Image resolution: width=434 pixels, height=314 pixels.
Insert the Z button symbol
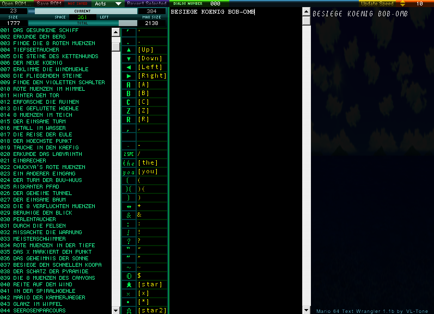(129, 111)
